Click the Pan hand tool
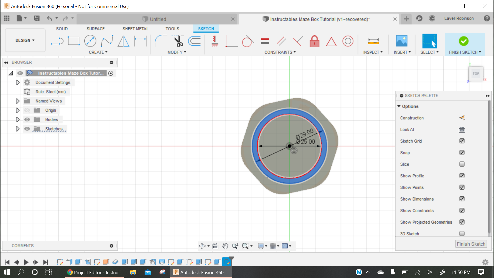 tap(225, 246)
